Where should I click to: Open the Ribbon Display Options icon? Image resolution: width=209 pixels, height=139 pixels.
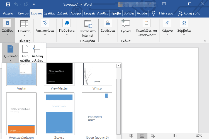164,4
